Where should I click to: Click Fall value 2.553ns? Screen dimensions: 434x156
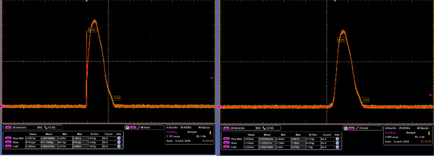249,147
